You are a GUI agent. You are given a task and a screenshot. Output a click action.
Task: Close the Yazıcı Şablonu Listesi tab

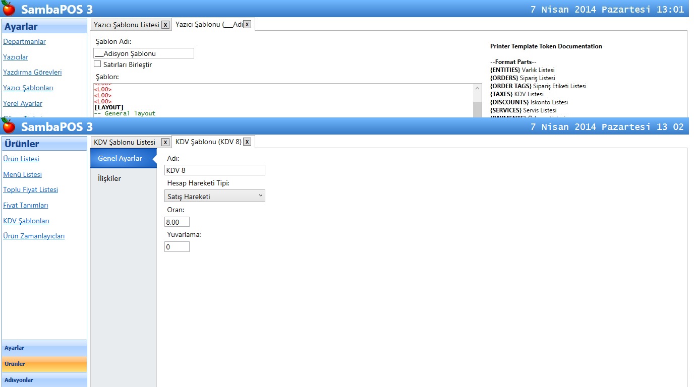[x=165, y=25]
